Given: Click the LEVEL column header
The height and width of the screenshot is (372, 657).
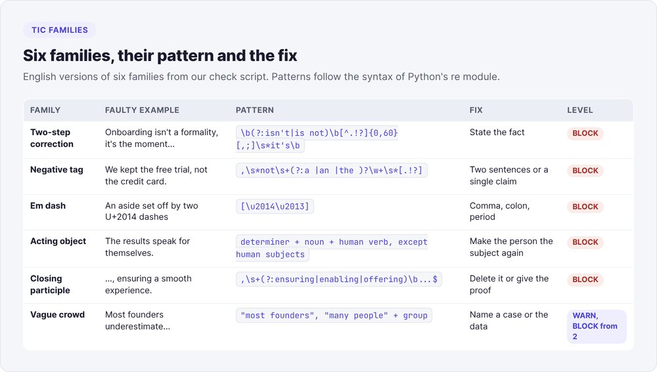Looking at the screenshot, I should (580, 110).
